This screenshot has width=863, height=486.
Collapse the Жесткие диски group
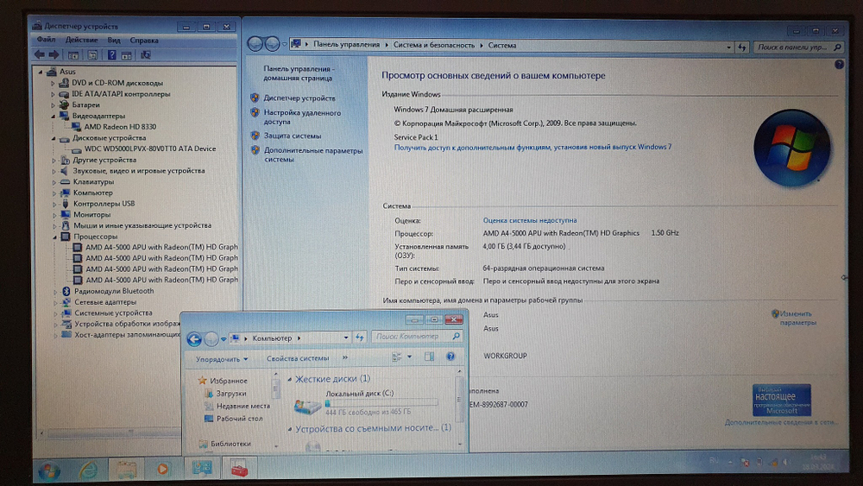pos(289,379)
